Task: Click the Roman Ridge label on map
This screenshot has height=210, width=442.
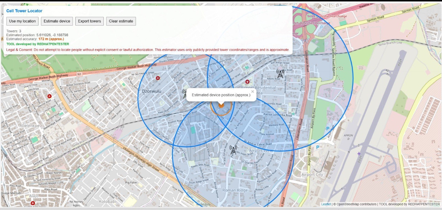Action: coord(234,190)
